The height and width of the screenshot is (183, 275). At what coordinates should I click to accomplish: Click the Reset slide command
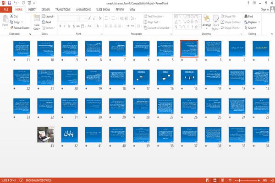click(47, 22)
